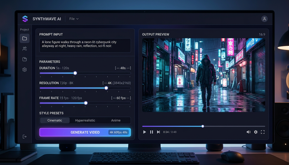Click the Generate Video button
Viewport: 289px width, 165px height.
[85, 132]
